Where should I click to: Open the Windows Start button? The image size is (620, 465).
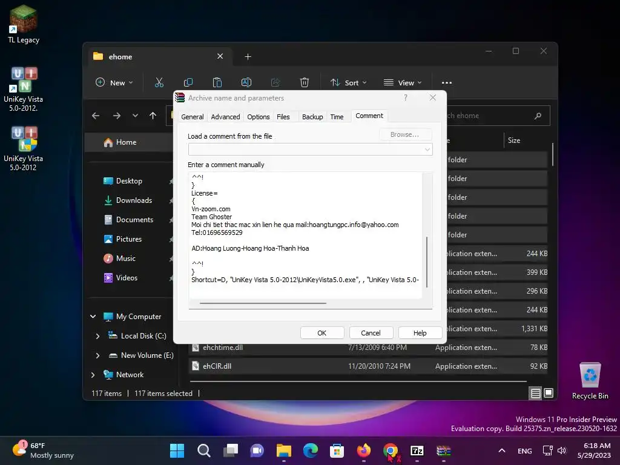(177, 450)
